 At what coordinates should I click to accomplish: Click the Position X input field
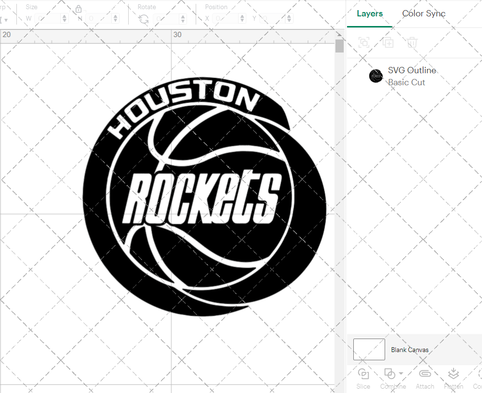click(x=227, y=18)
